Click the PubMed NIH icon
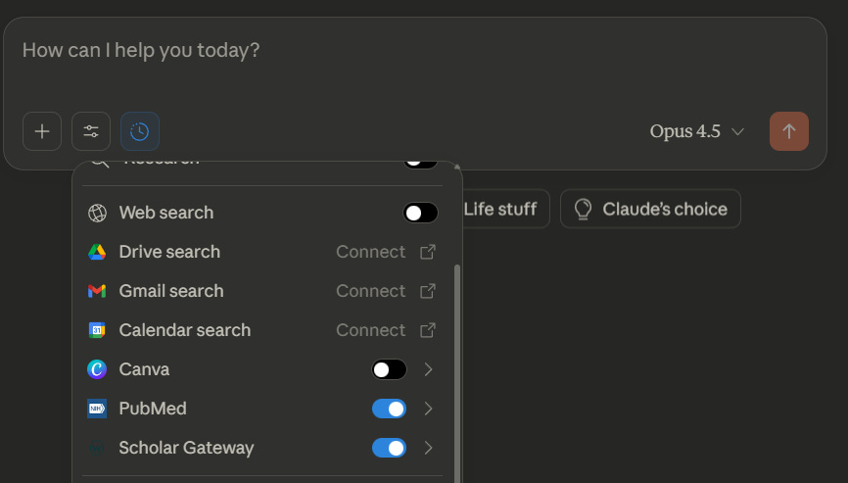 tap(97, 409)
